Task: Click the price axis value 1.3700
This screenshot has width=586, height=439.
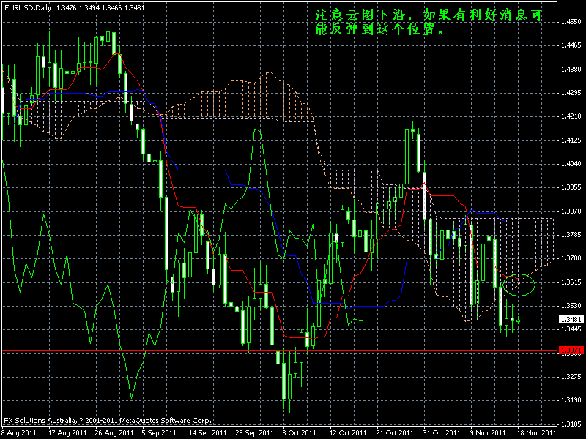Action: tap(571, 258)
